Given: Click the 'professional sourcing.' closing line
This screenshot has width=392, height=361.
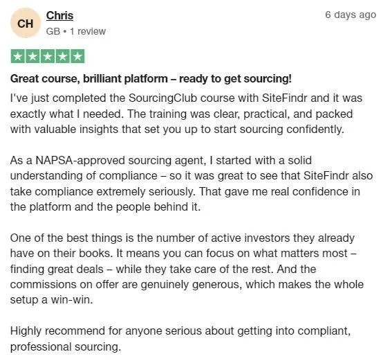Looking at the screenshot, I should 66,347.
